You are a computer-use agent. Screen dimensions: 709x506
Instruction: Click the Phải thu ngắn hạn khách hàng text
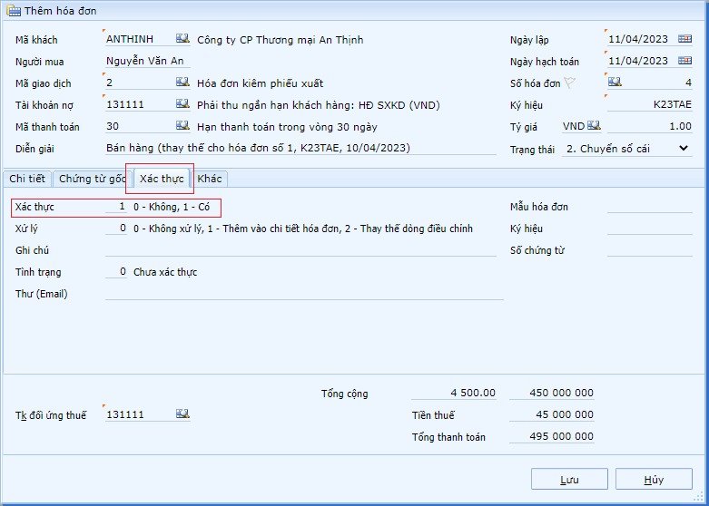coord(319,105)
